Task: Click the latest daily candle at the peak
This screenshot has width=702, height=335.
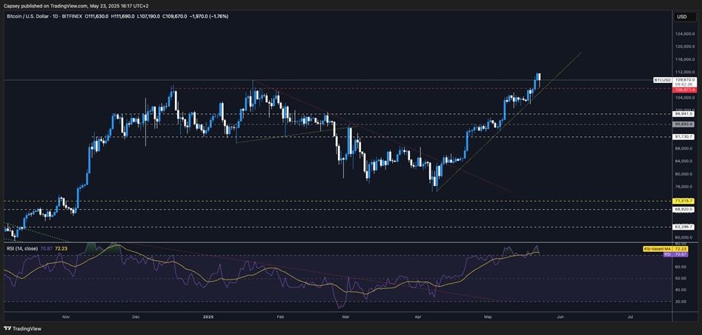Action: (x=539, y=77)
